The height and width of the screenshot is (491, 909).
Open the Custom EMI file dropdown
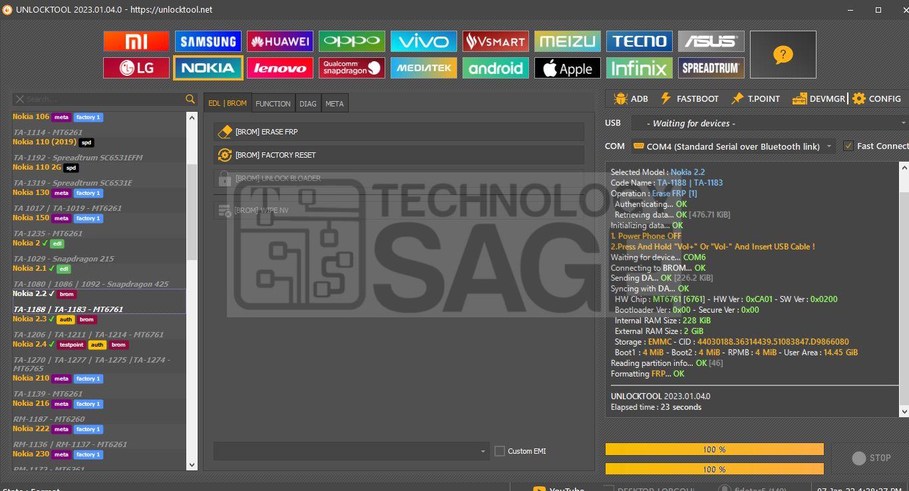(351, 451)
